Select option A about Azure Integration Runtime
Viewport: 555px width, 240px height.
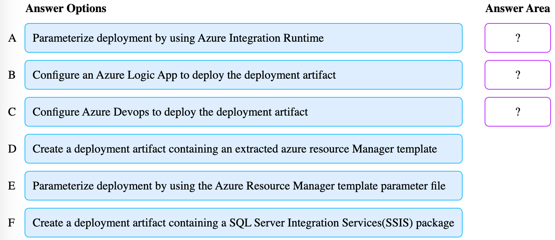[243, 38]
